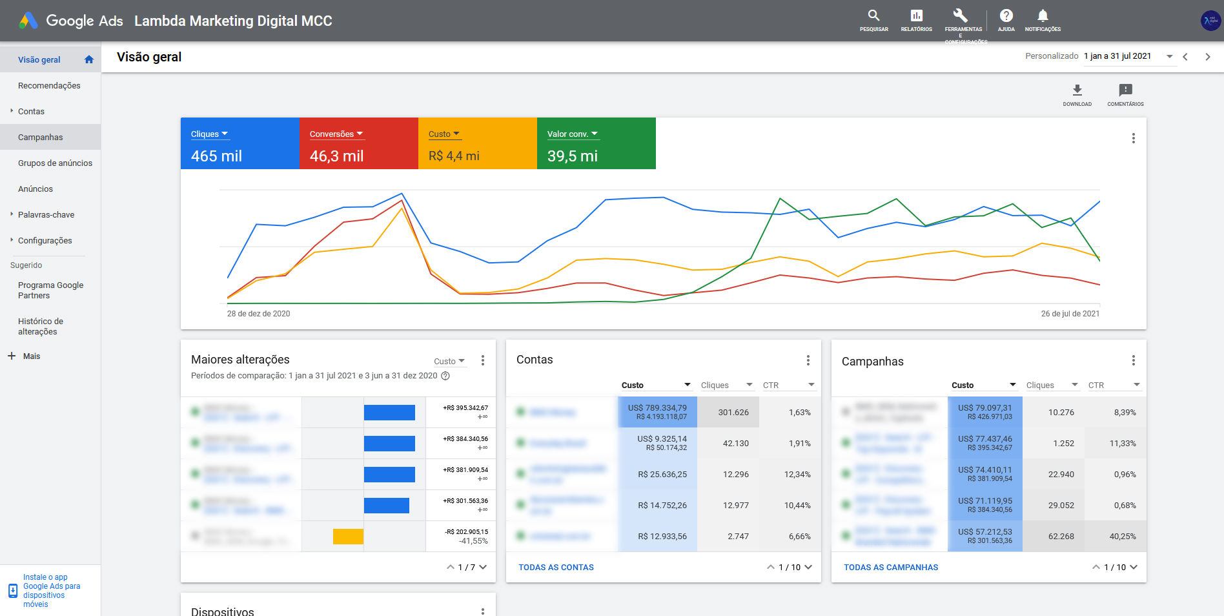This screenshot has height=616, width=1224.
Task: Go to previous page in Maiores alterações
Action: click(x=451, y=567)
